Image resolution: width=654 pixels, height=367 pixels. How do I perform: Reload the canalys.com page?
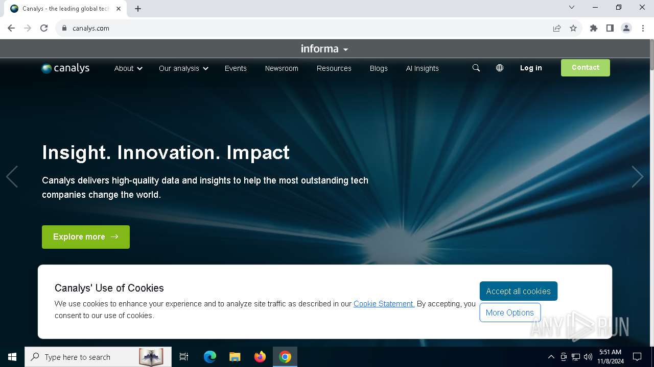click(44, 28)
